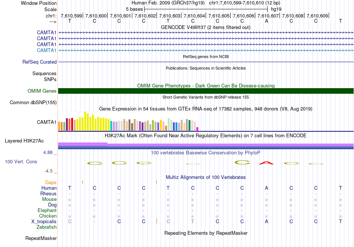The image size is (354, 247).
Task: Click coordinate label 7,610,604
Action: tap(194, 16)
